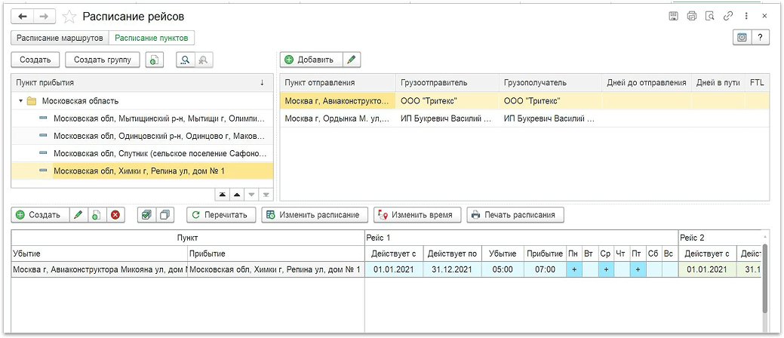
Task: Edit the departure point with pencil icon
Action: (352, 60)
